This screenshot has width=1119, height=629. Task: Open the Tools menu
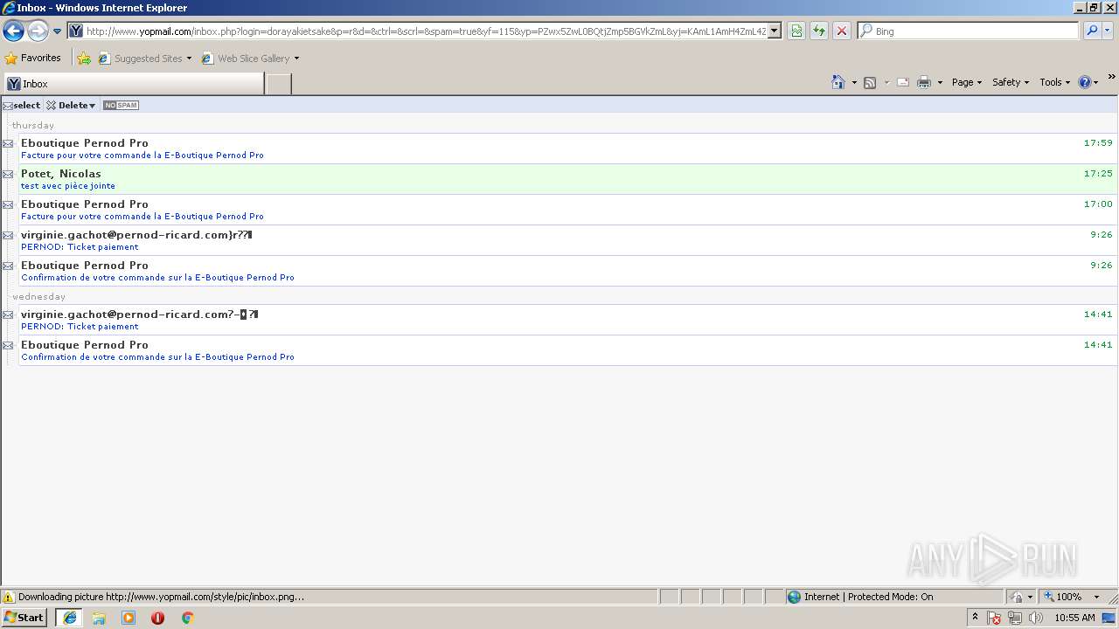(x=1054, y=82)
